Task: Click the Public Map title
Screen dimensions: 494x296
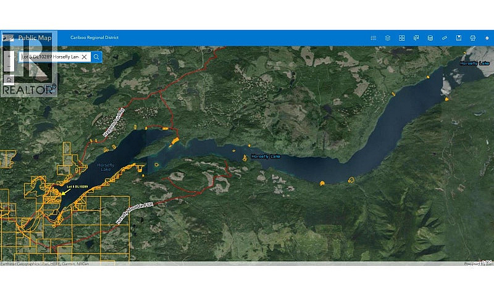Action: (x=35, y=38)
